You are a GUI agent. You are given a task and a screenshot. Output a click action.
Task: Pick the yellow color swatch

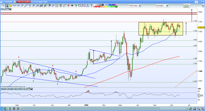point(106,6)
